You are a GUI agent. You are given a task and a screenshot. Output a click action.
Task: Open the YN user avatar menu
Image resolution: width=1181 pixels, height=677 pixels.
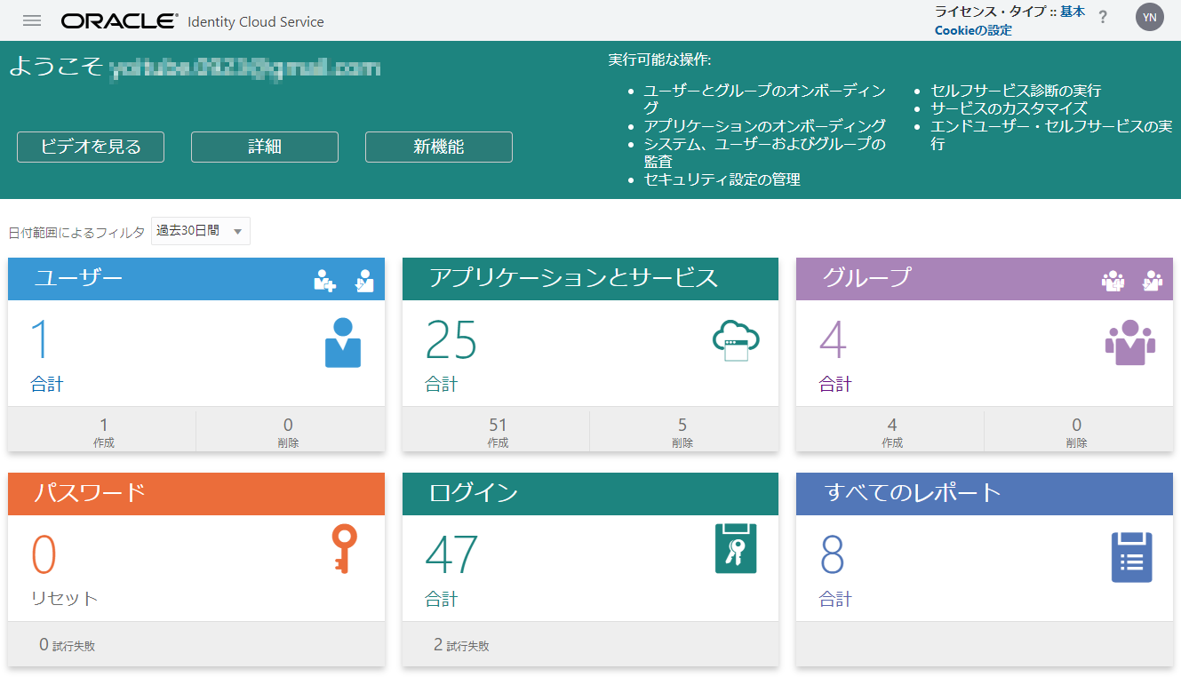click(1149, 17)
